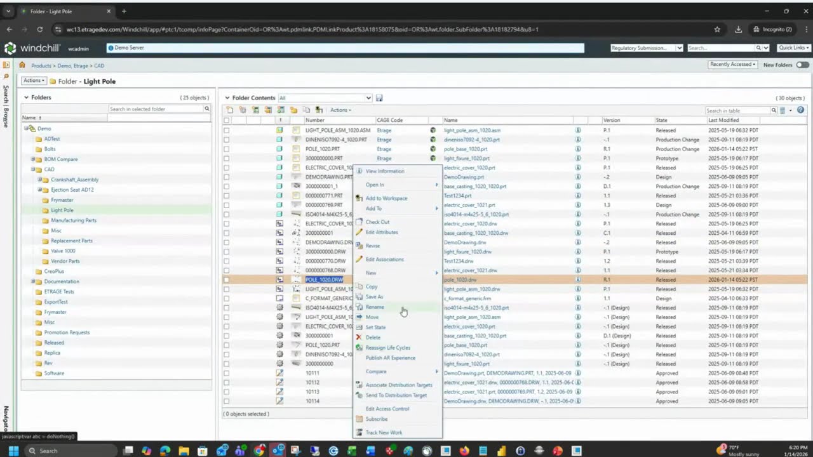Screen dimensions: 813x457
Task: Click the browser downloads icon
Action: point(738,29)
